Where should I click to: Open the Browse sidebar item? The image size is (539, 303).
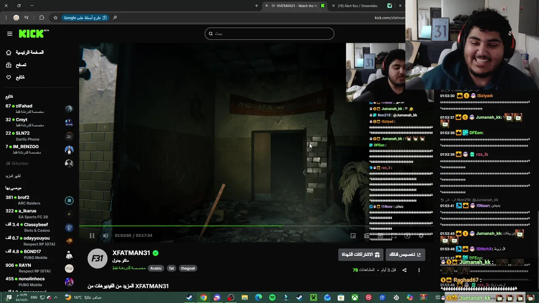16,65
